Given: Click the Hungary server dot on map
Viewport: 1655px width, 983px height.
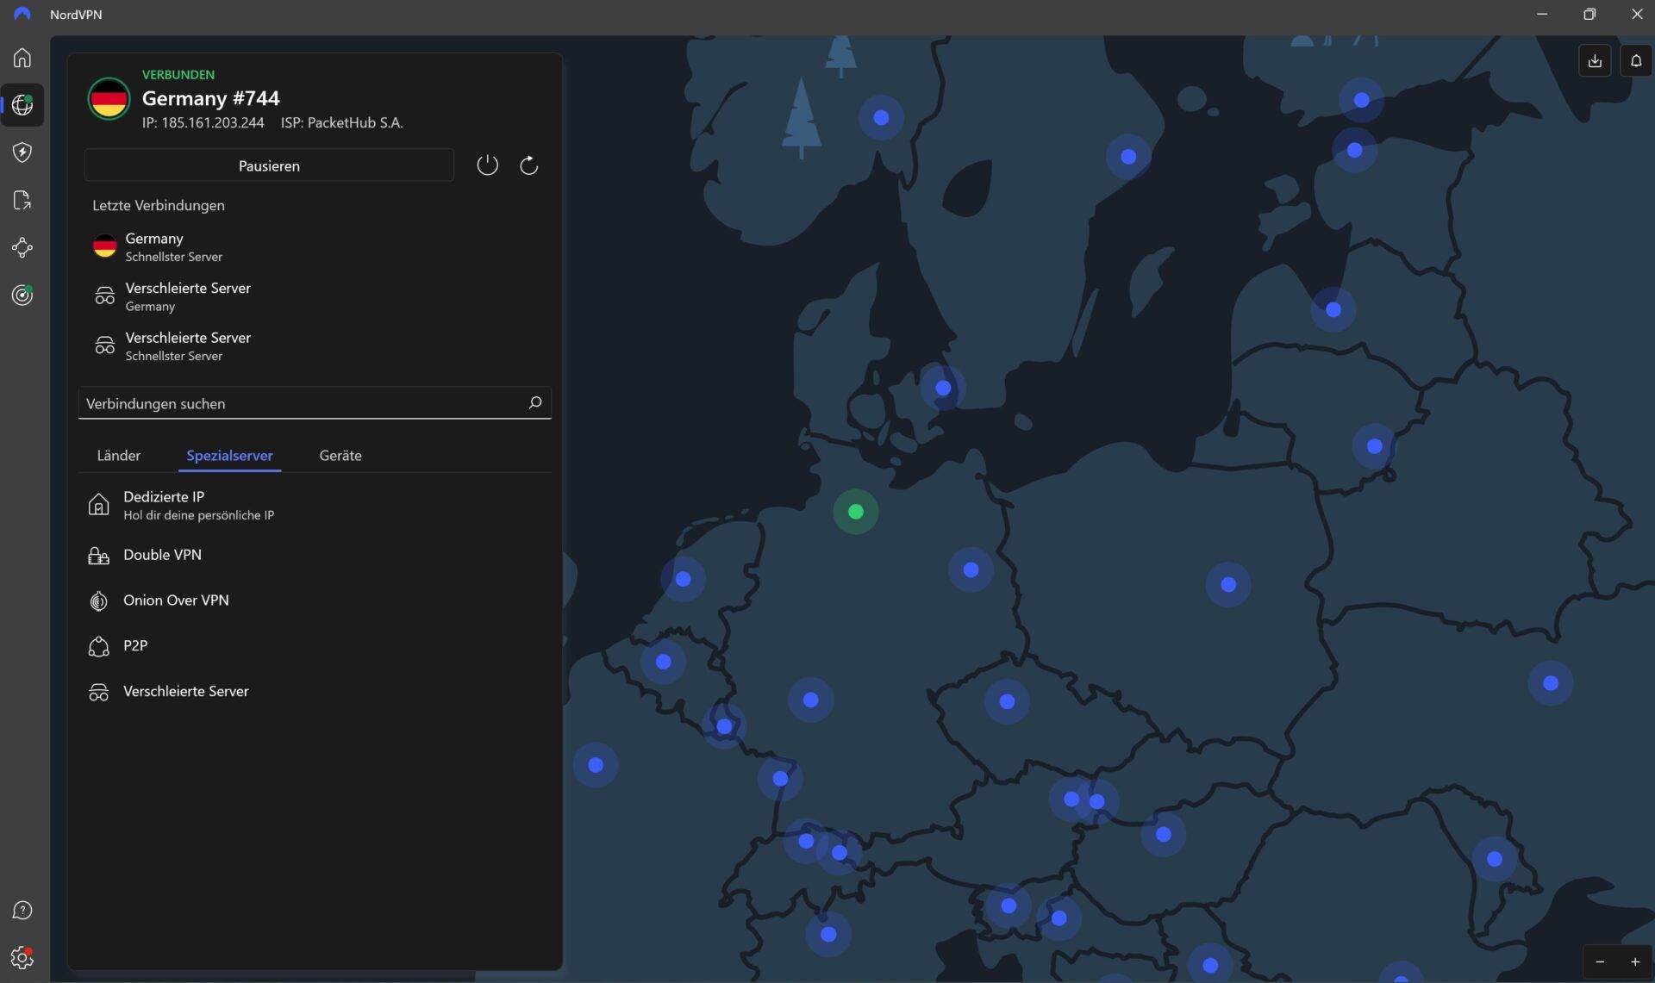Looking at the screenshot, I should point(1164,834).
